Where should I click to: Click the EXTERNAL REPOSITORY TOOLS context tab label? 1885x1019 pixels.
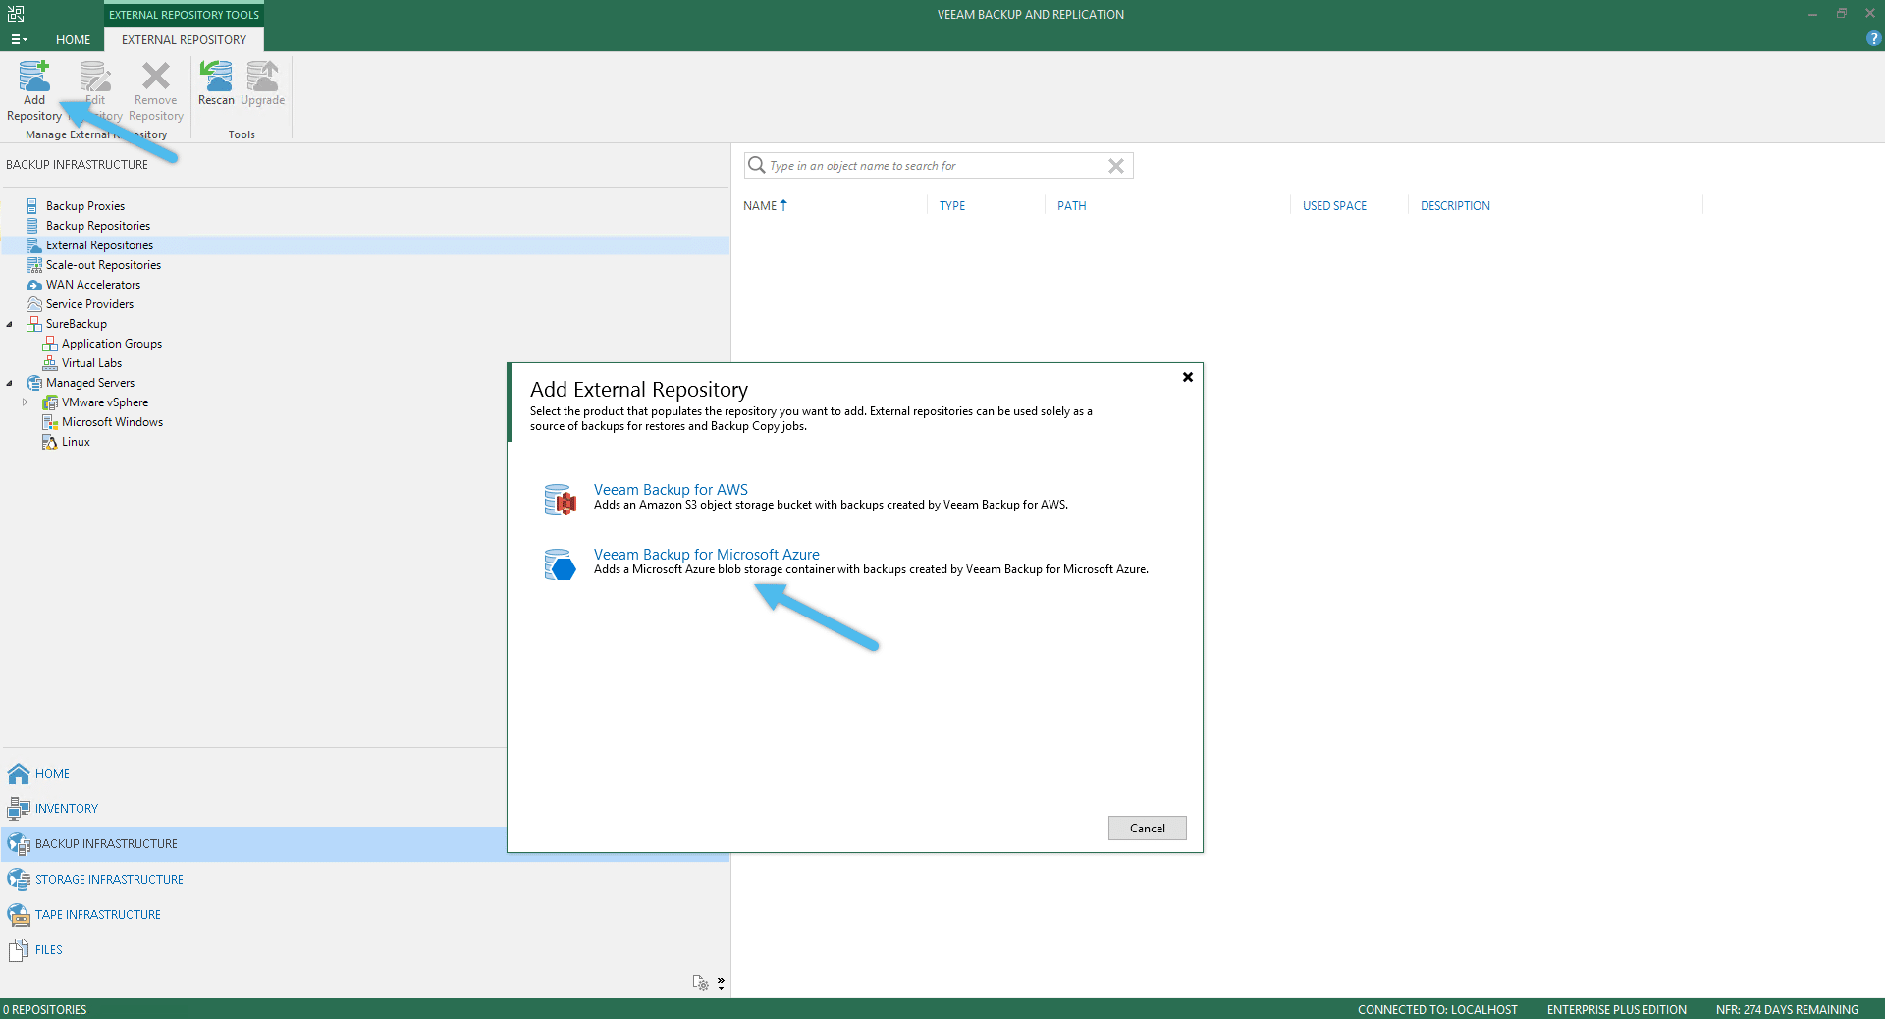pyautogui.click(x=184, y=15)
